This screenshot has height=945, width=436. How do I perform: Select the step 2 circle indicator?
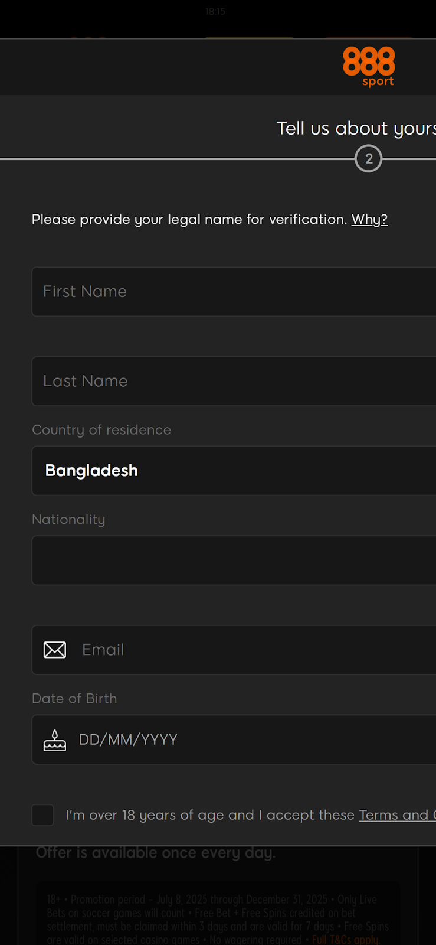click(368, 158)
